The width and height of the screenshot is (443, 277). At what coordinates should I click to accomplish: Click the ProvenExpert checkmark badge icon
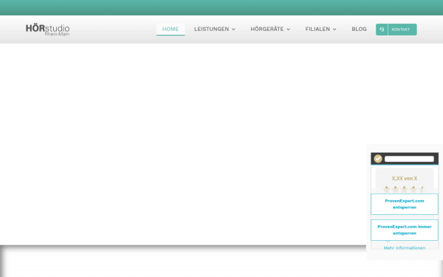[378, 159]
